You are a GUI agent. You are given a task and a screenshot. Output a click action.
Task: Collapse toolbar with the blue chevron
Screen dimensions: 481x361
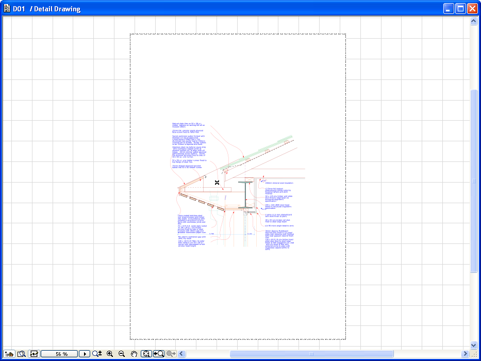point(180,354)
